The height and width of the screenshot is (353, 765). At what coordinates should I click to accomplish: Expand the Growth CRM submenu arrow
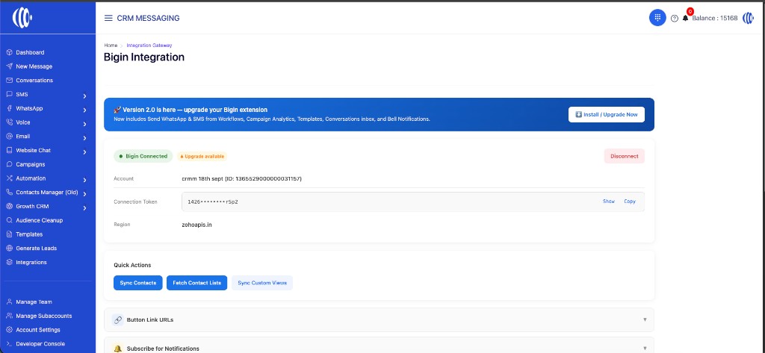[85, 208]
